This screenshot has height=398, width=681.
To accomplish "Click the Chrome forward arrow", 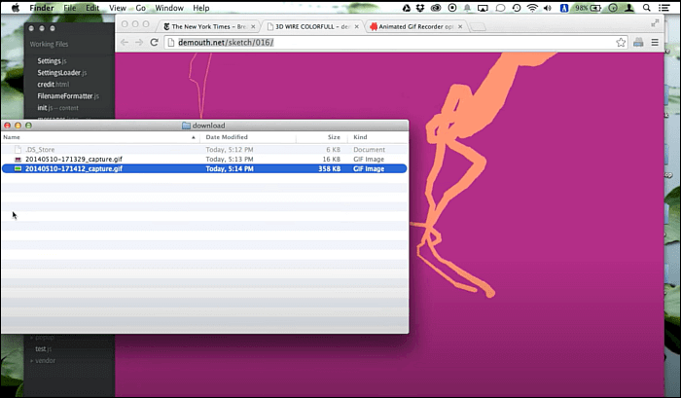I will click(x=138, y=43).
